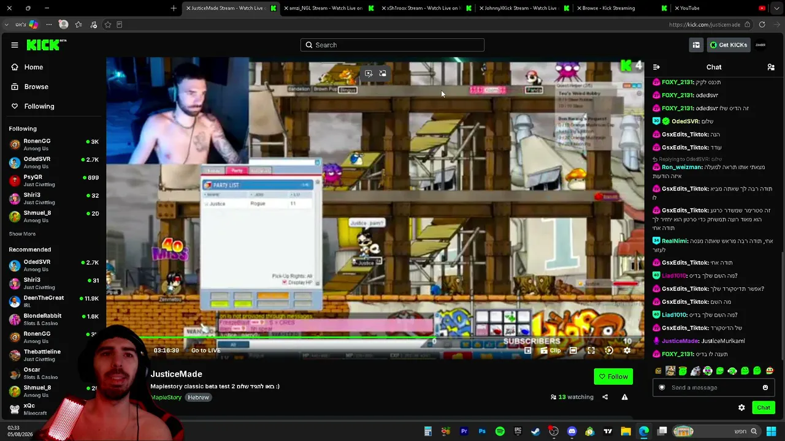Click the KICK logo
This screenshot has width=785, height=441.
(x=46, y=45)
